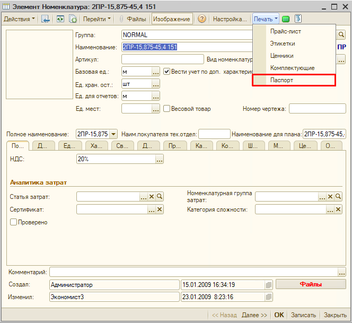This screenshot has height=323, width=352.
Task: Toggle the Весовой товар checkbox
Action: (166, 109)
